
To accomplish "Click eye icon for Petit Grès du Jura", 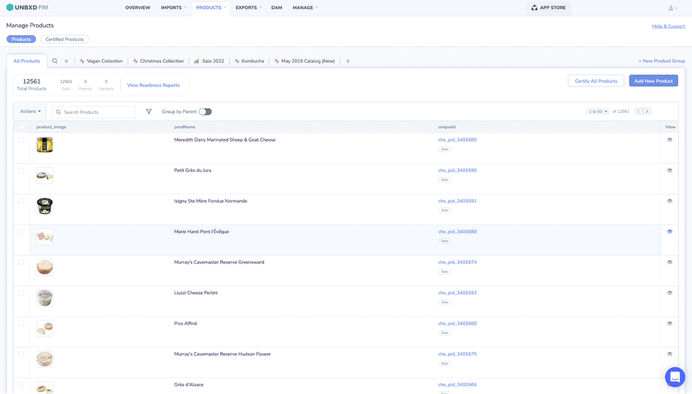I will 669,170.
